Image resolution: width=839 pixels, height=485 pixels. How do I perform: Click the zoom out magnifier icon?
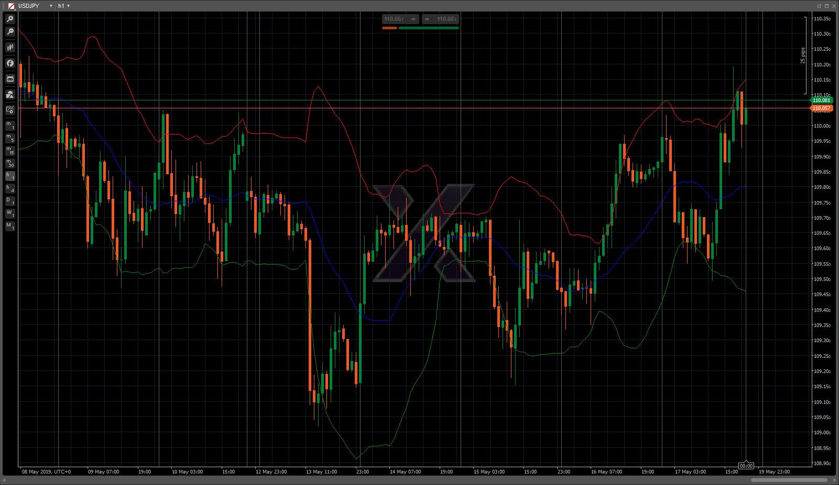(x=10, y=32)
